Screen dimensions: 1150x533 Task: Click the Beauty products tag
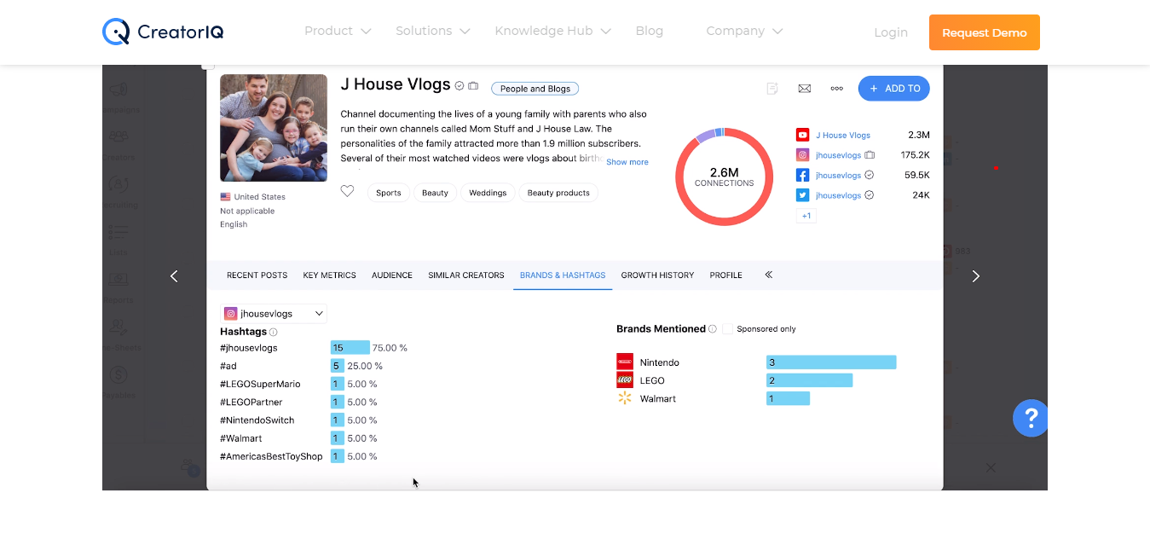(558, 193)
